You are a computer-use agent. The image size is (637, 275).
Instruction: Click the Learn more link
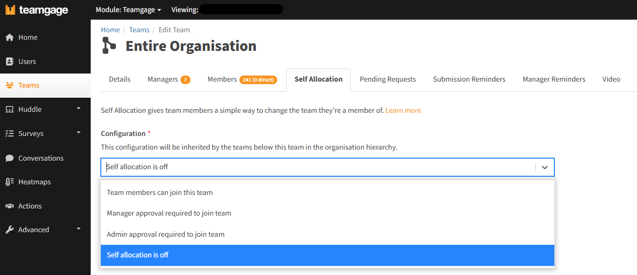click(x=403, y=110)
